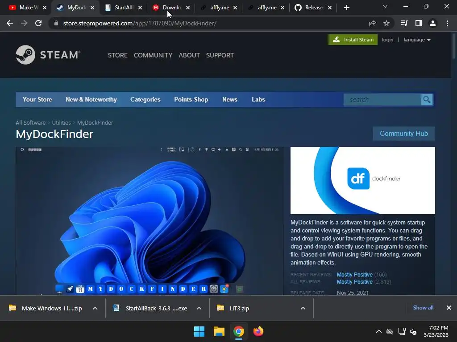Click the Steam logo
Screen dimensions: 457x342
point(48,55)
